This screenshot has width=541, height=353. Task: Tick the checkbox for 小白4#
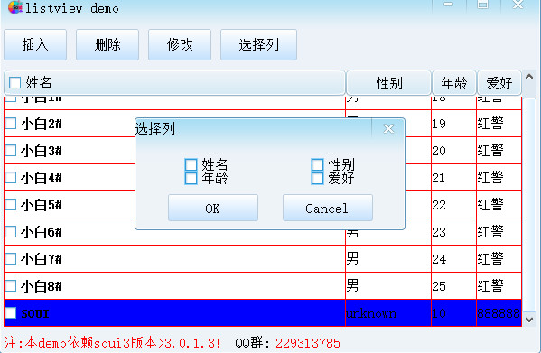[11, 178]
